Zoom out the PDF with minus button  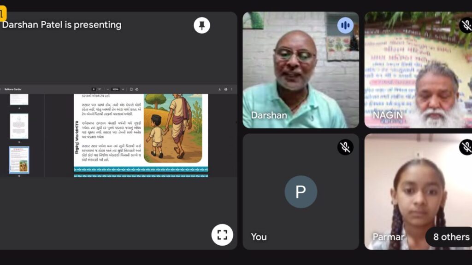click(x=108, y=89)
